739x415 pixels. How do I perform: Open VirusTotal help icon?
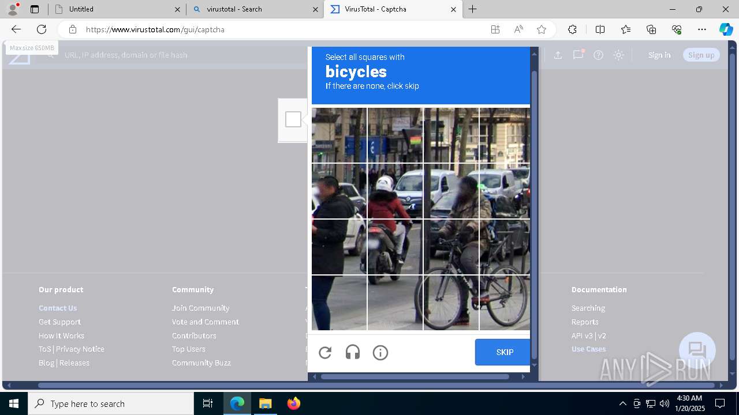click(599, 55)
